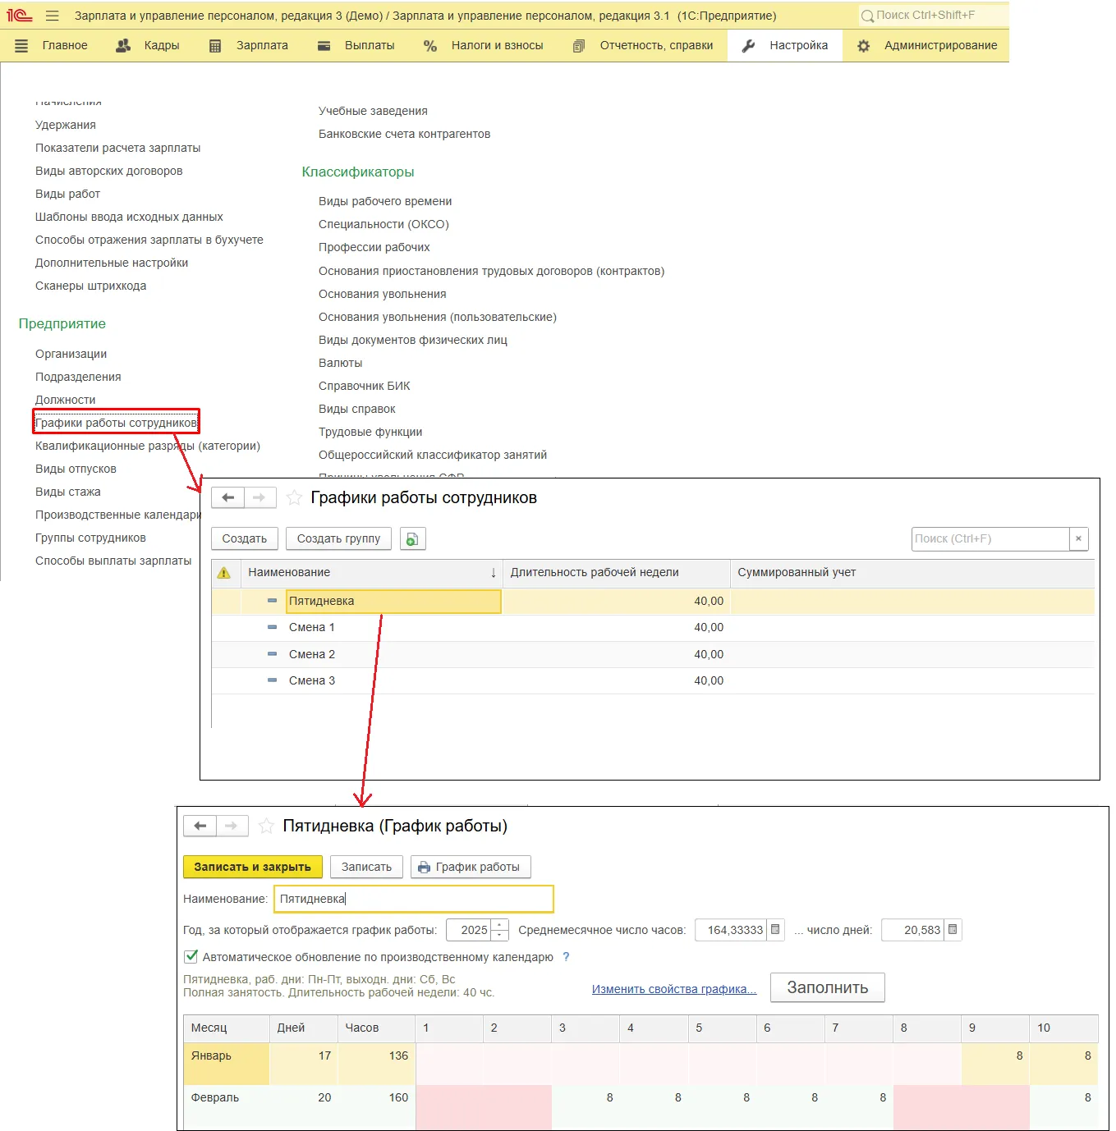The height and width of the screenshot is (1131, 1116).
Task: Click the Администрирование gear icon
Action: [863, 46]
